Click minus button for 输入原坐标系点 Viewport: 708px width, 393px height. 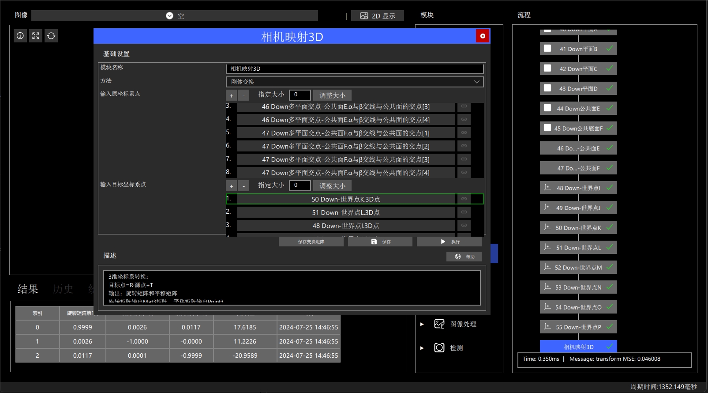[x=243, y=95]
